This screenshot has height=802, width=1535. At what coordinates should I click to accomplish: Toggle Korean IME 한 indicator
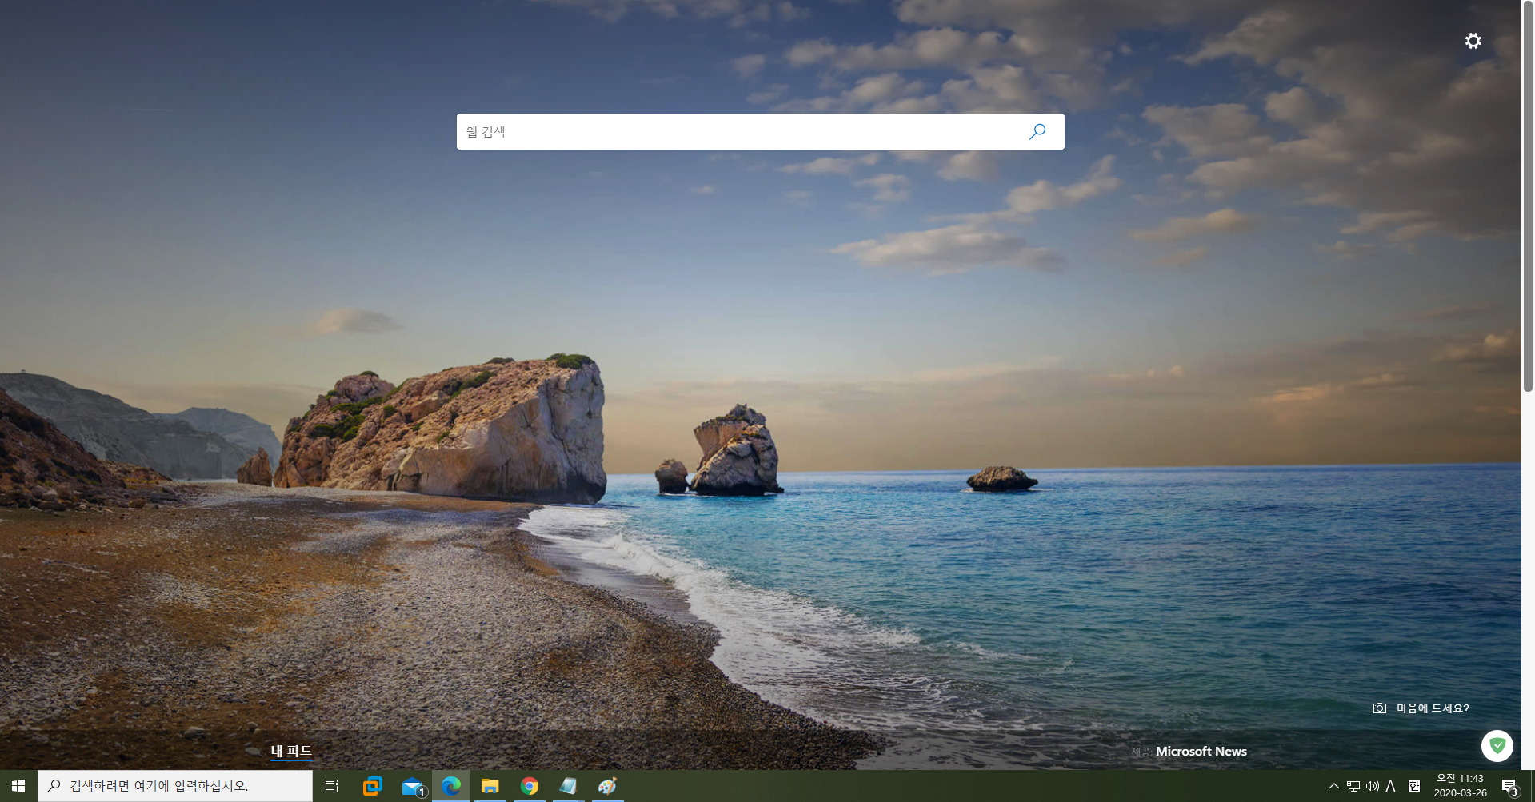coord(1414,786)
